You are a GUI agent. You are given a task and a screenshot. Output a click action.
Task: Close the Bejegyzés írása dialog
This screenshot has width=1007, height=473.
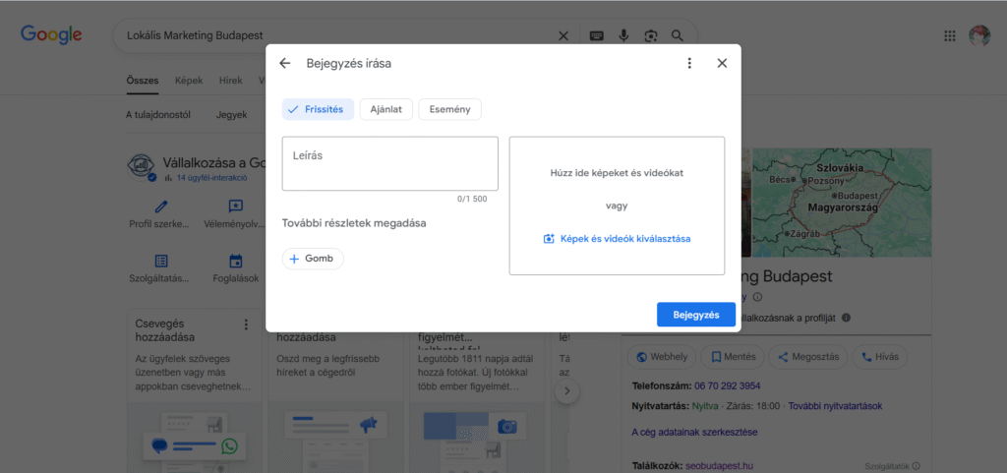point(722,63)
